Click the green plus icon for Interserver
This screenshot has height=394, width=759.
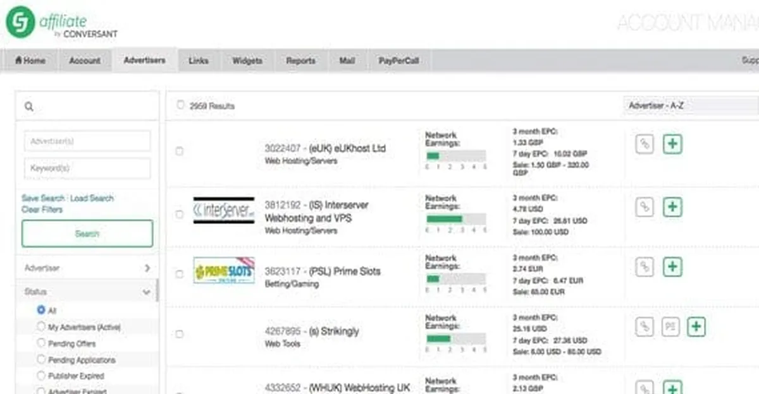pos(672,206)
